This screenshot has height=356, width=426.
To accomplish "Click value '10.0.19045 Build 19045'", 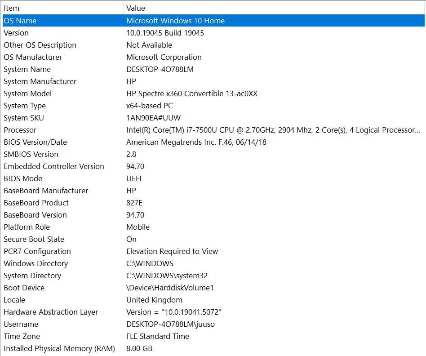I will [x=165, y=33].
